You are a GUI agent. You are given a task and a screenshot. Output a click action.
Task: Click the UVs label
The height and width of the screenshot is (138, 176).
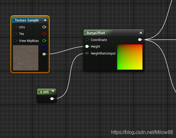[x=22, y=27]
